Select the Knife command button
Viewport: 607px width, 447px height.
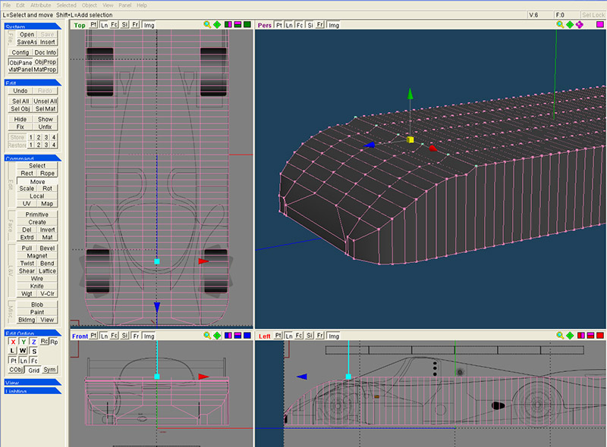(37, 286)
